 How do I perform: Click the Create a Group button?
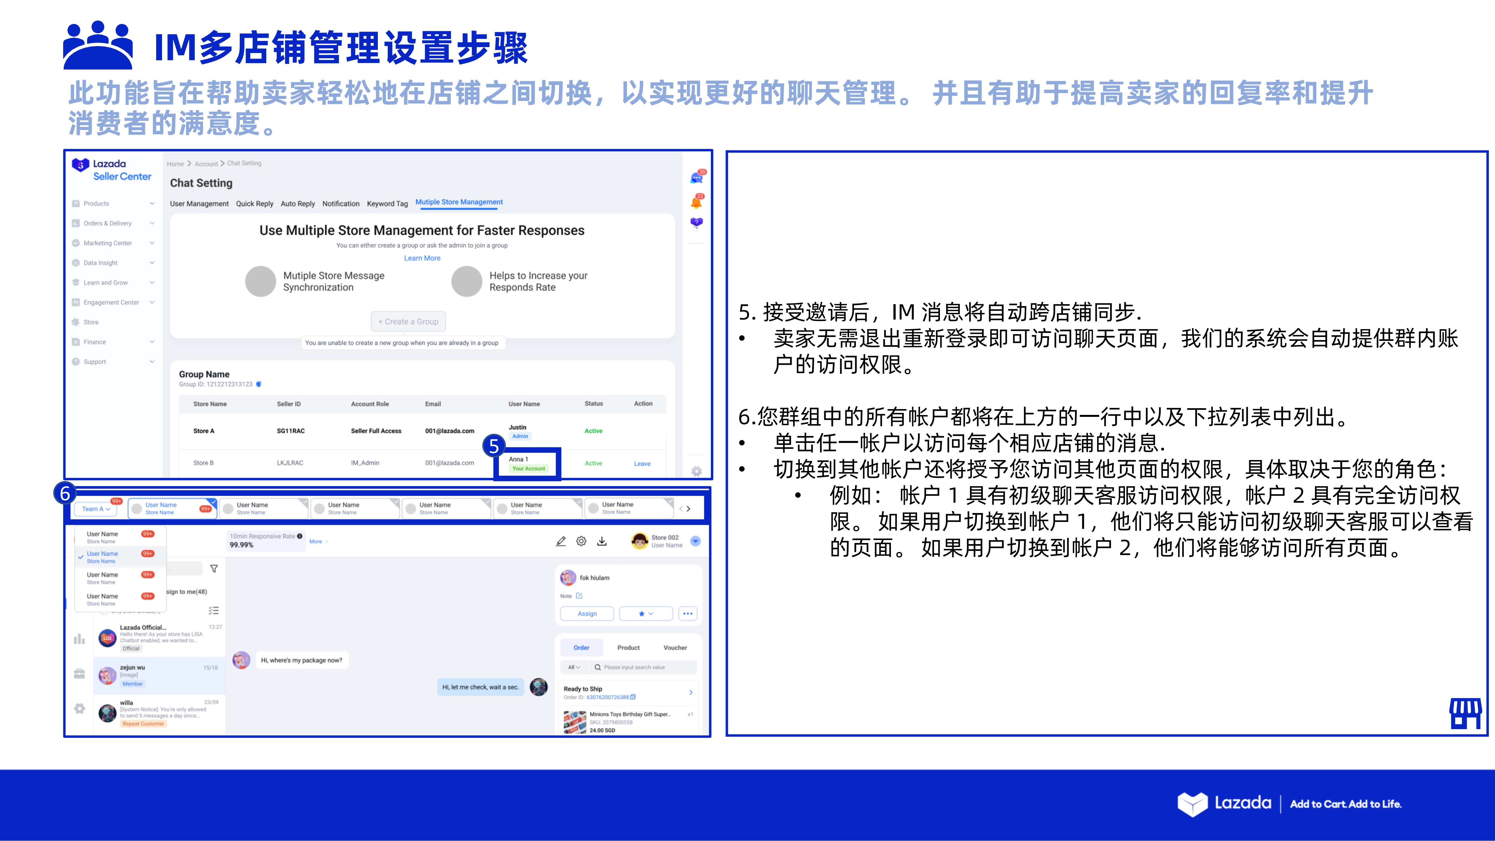coord(408,322)
